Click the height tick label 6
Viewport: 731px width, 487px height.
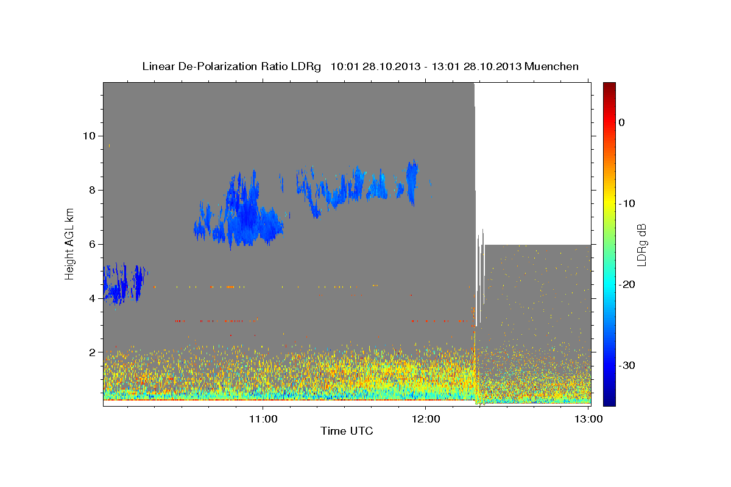(x=92, y=244)
